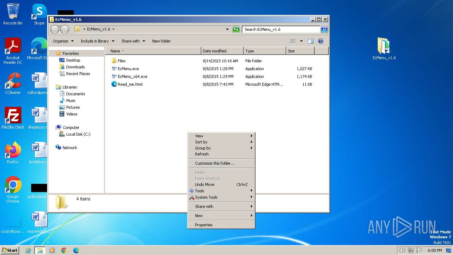Open Internet Explorer from taskbar

pos(28,250)
